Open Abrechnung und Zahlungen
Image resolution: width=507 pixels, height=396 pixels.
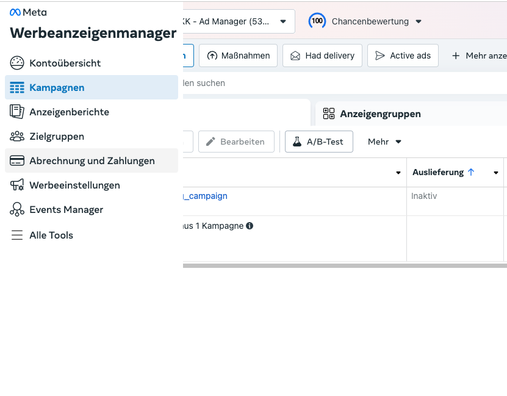tap(92, 160)
